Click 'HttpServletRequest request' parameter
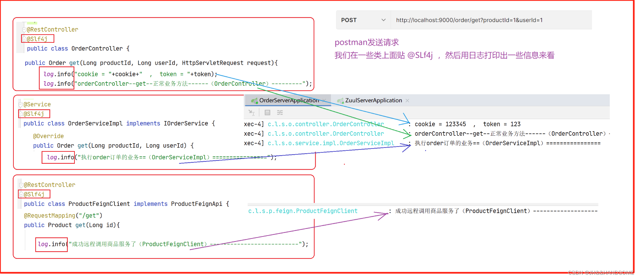Viewport: 639px width, 278px height. coord(226,63)
